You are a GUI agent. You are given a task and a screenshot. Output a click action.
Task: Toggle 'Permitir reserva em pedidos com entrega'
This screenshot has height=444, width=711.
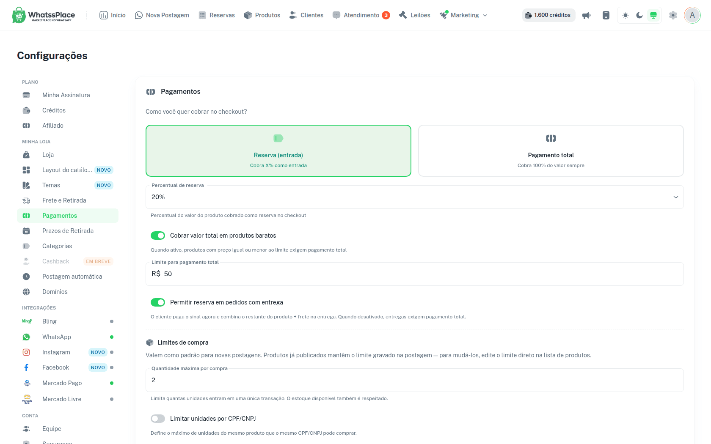coord(158,302)
